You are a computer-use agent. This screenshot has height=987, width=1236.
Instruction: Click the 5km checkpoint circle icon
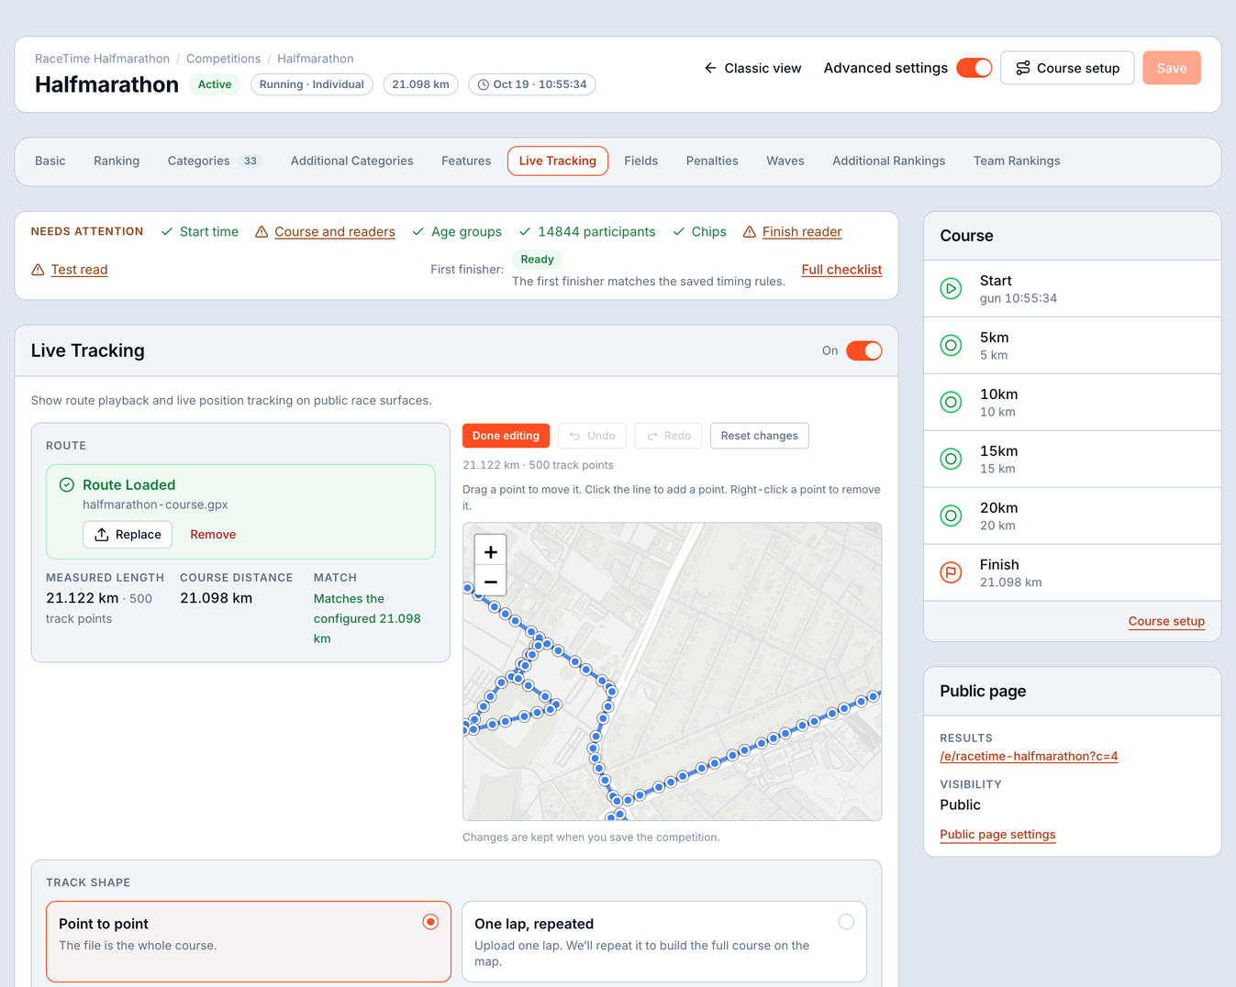tap(951, 346)
